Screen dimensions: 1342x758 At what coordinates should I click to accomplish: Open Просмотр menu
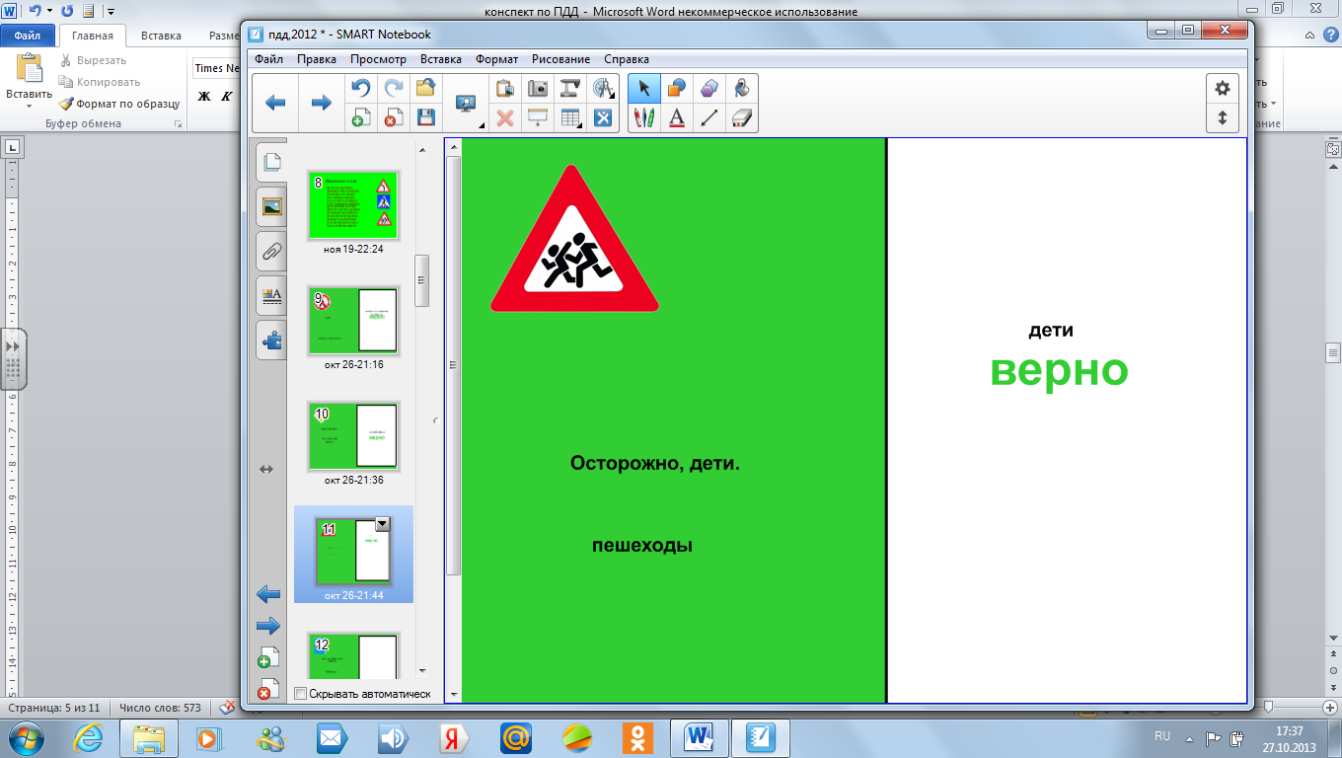378,59
